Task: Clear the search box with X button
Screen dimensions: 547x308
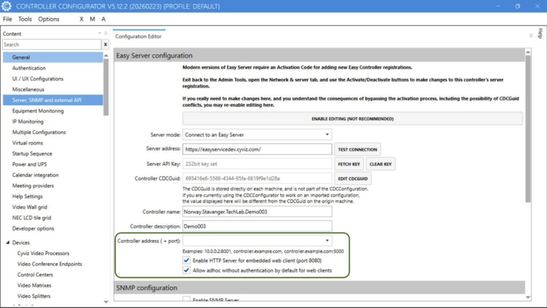Action: 105,45
